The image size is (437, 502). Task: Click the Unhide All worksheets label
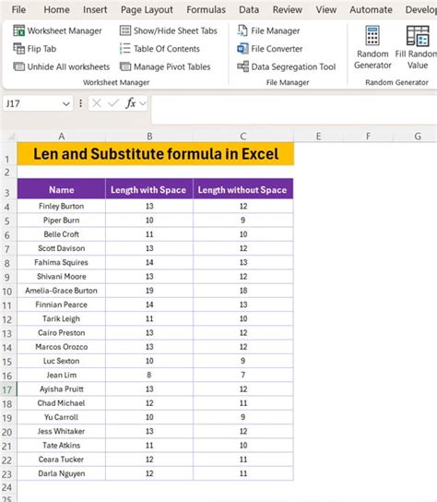click(x=68, y=67)
